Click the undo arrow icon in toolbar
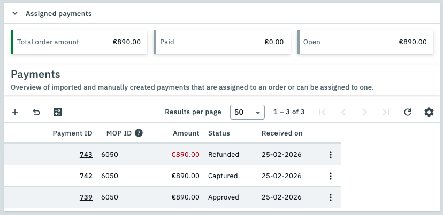 [36, 112]
